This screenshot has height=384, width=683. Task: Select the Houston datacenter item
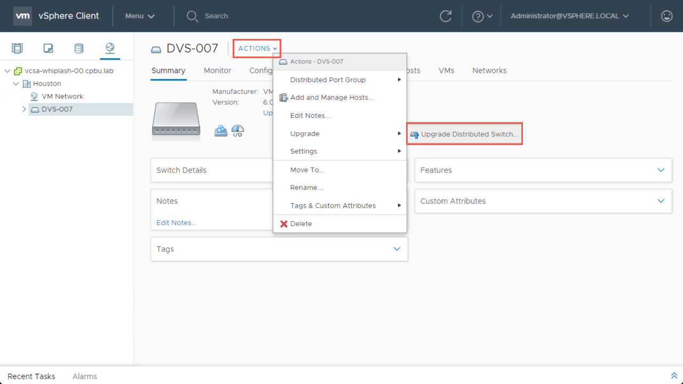[x=47, y=84]
